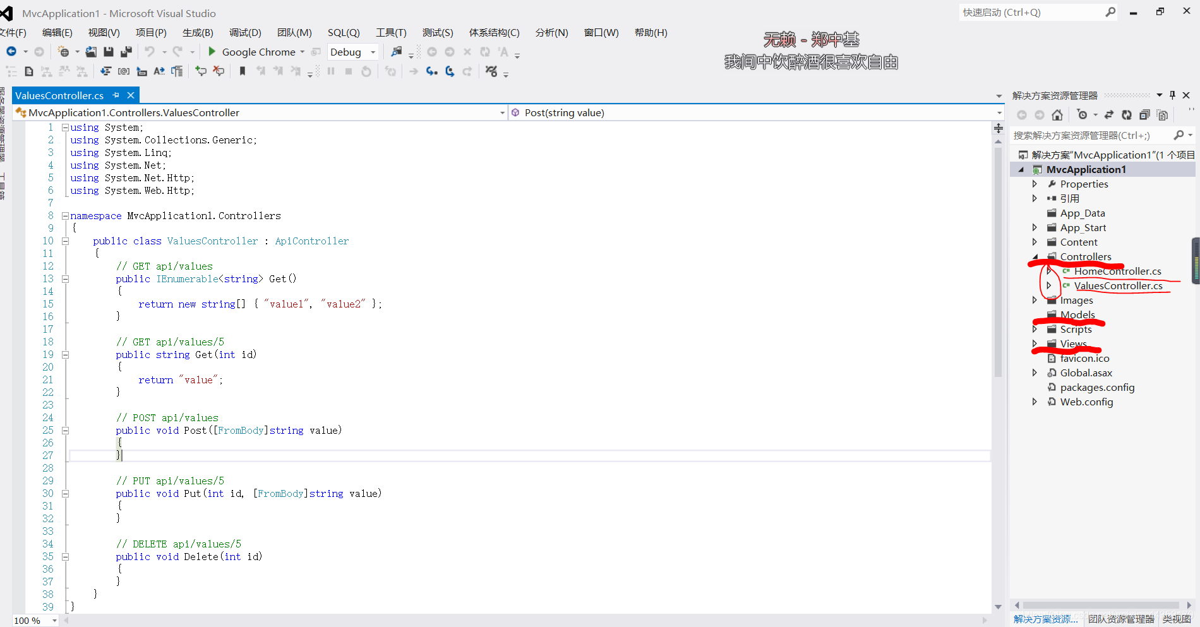
Task: Click the Save All toolbar icon
Action: [x=126, y=52]
